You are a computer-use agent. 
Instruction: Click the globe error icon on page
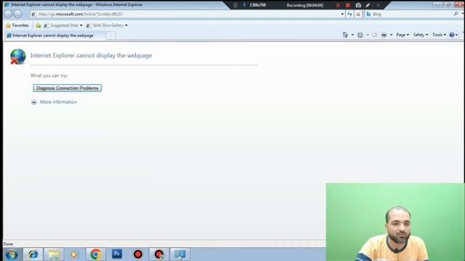(17, 57)
